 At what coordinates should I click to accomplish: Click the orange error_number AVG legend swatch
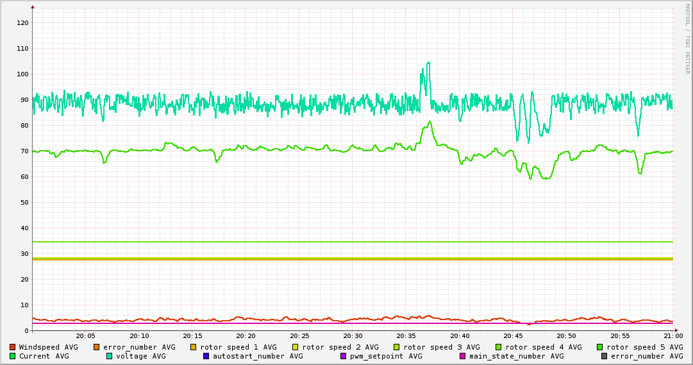click(x=97, y=347)
